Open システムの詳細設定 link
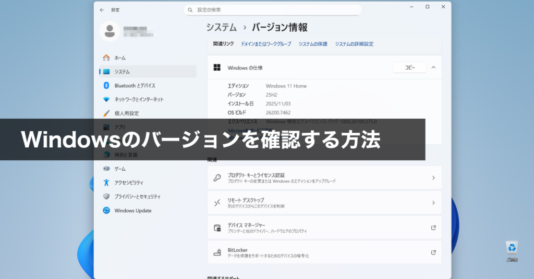 coord(354,44)
